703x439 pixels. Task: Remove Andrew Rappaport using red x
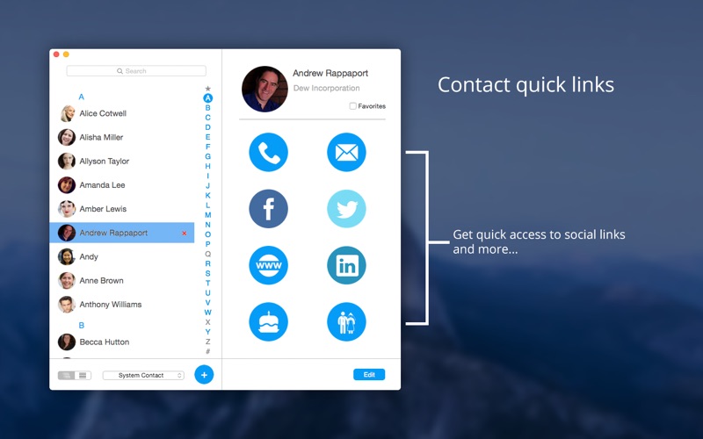pos(185,233)
